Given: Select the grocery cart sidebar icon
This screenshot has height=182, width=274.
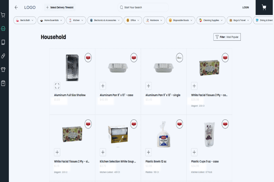Looking at the screenshot, I should [x=3, y=15].
